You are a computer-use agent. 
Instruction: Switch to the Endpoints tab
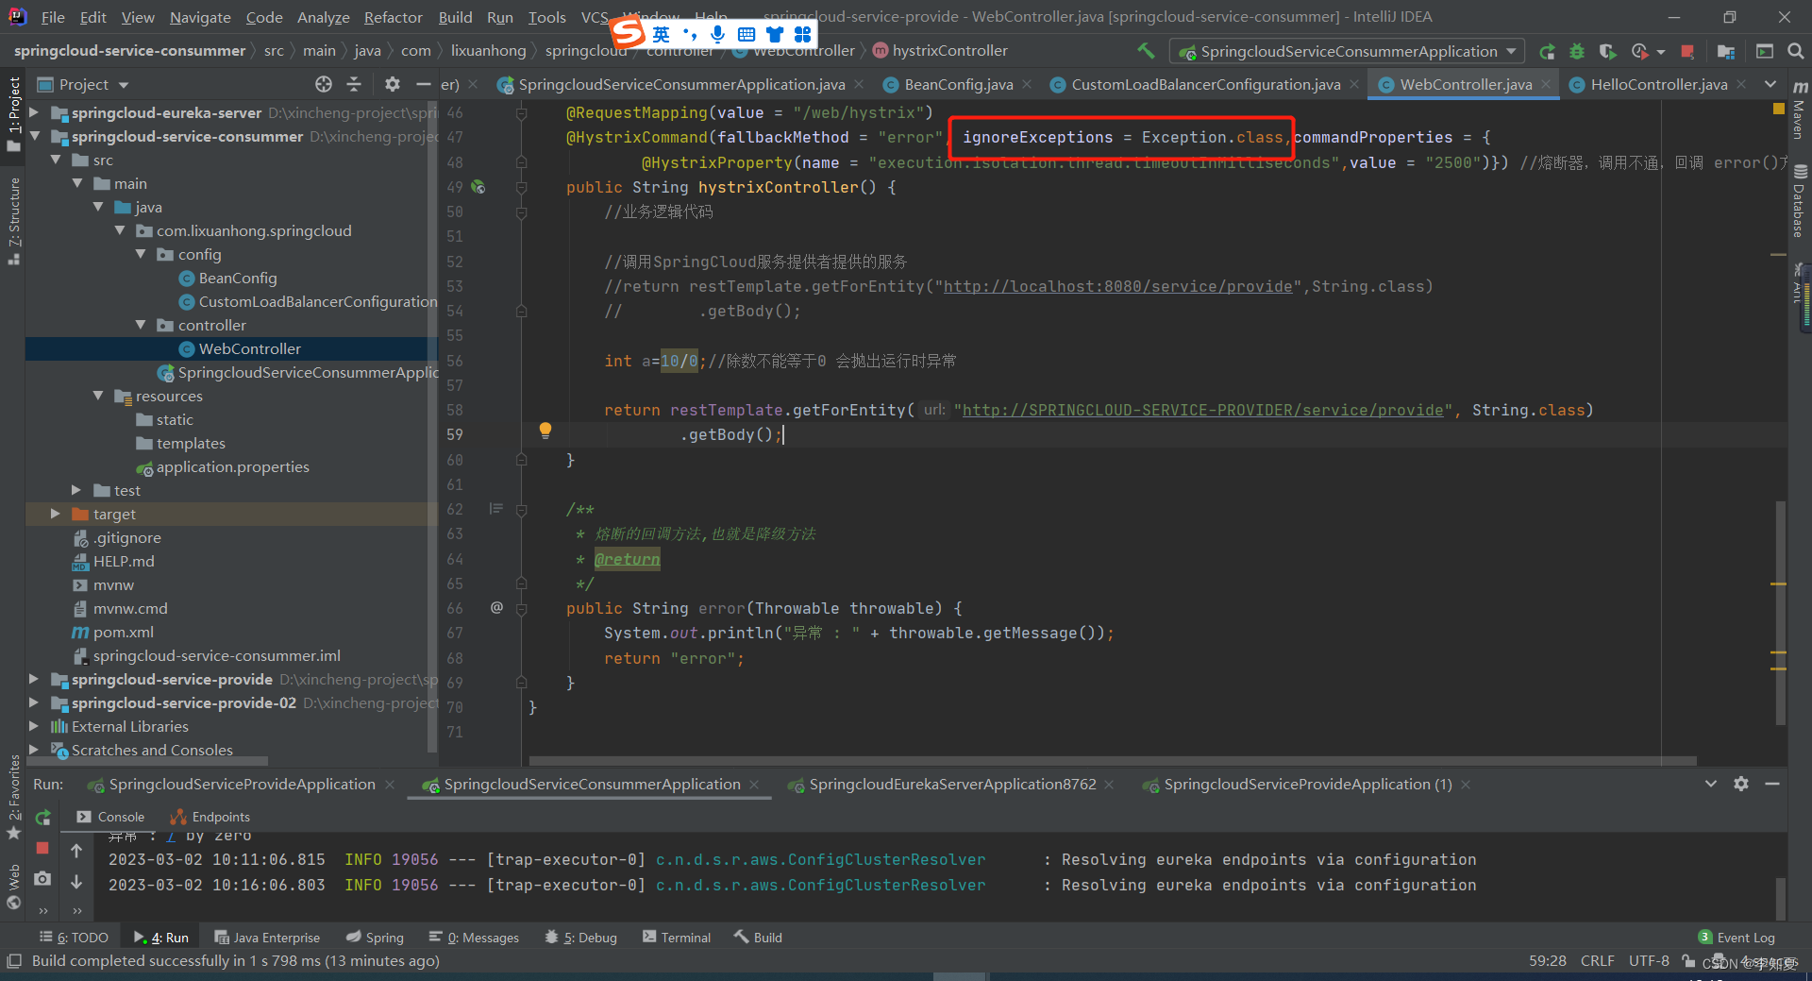pyautogui.click(x=210, y=817)
